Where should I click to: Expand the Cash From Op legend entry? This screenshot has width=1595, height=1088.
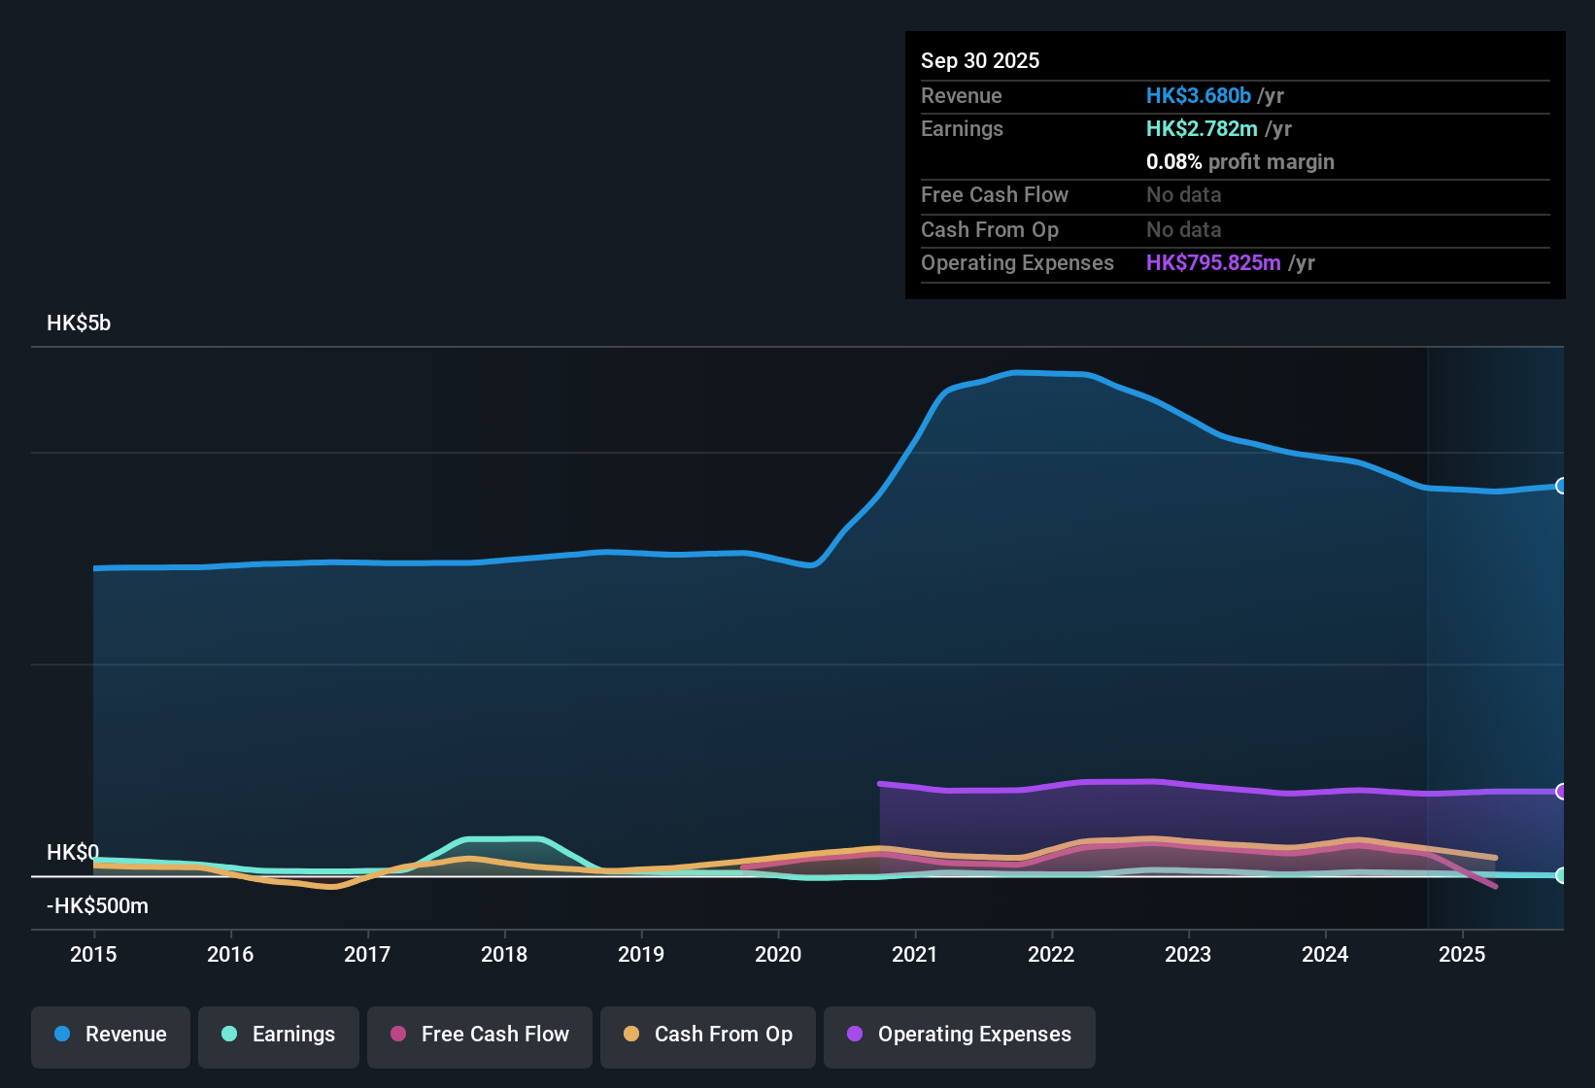click(x=707, y=1036)
